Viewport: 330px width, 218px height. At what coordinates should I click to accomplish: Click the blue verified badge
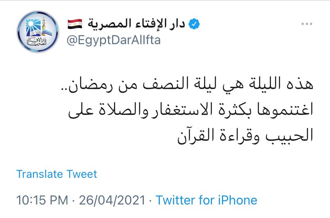(x=194, y=24)
